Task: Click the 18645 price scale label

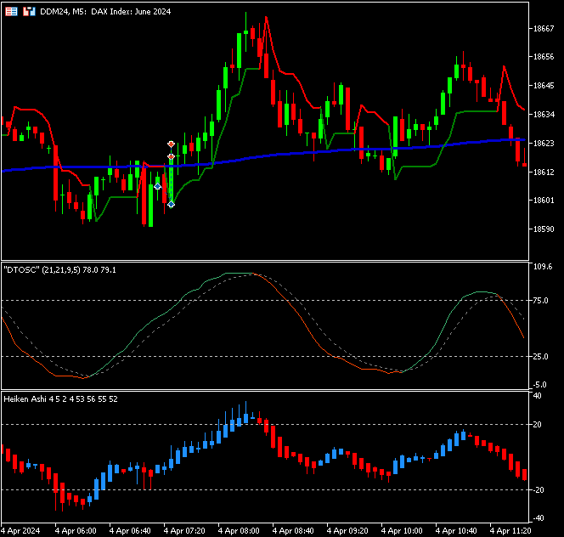Action: pyautogui.click(x=544, y=86)
